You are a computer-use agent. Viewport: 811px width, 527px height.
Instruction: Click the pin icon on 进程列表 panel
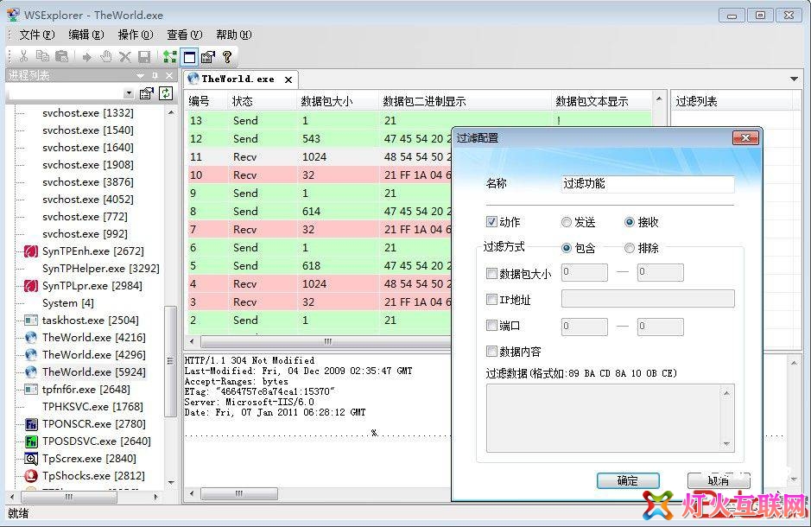[155, 75]
